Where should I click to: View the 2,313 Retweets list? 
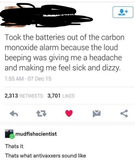(x=24, y=96)
